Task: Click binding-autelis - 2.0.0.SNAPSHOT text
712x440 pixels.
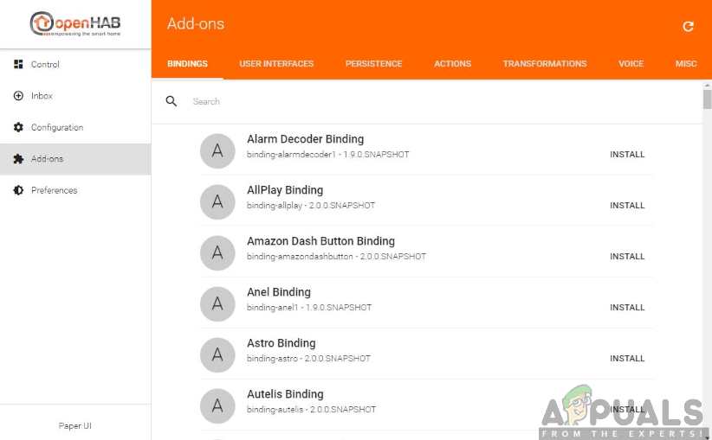Action: pyautogui.click(x=312, y=409)
